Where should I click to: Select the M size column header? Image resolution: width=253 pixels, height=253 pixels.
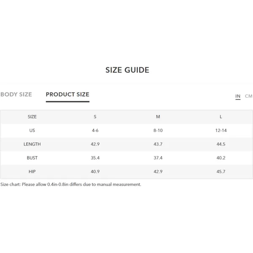(x=158, y=117)
